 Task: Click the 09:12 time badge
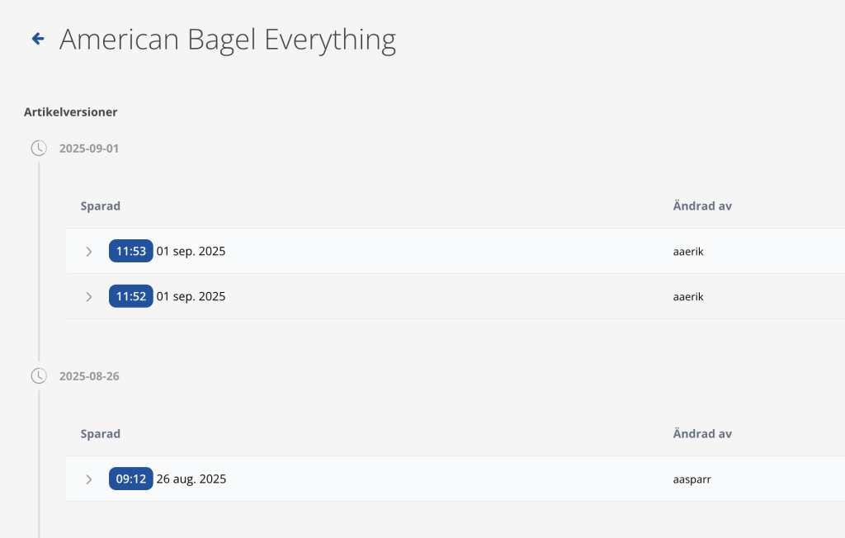tap(131, 479)
